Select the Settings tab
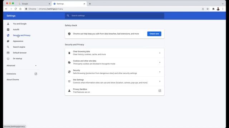 pyautogui.click(x=69, y=4)
